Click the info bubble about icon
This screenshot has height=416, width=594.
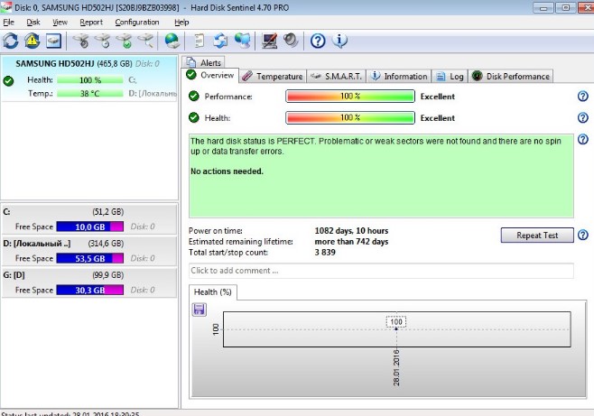[339, 41]
